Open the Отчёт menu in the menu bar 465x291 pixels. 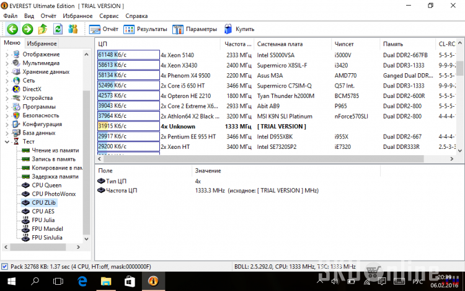[48, 16]
